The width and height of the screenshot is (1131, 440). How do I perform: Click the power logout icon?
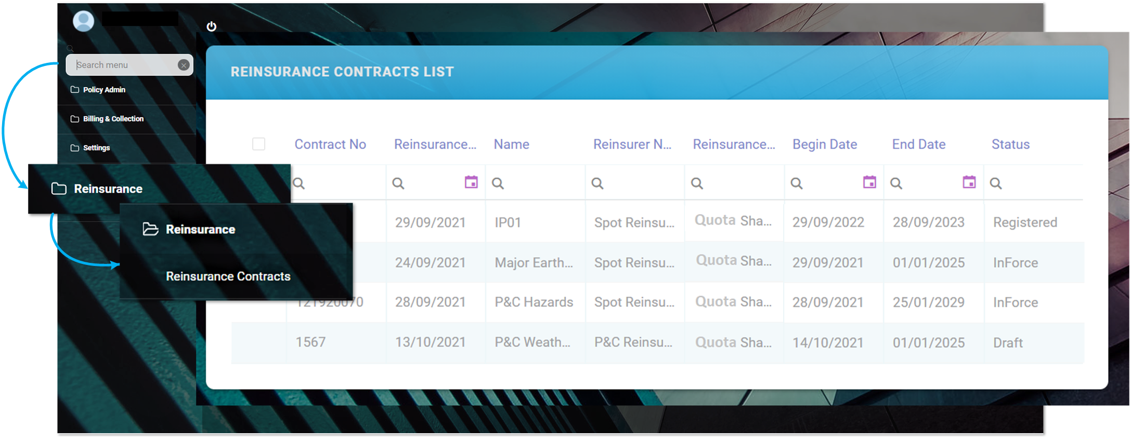pyautogui.click(x=211, y=26)
